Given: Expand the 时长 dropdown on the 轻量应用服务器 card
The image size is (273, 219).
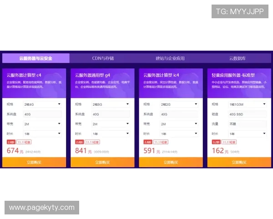Looking at the screenshot, I should [248, 134].
